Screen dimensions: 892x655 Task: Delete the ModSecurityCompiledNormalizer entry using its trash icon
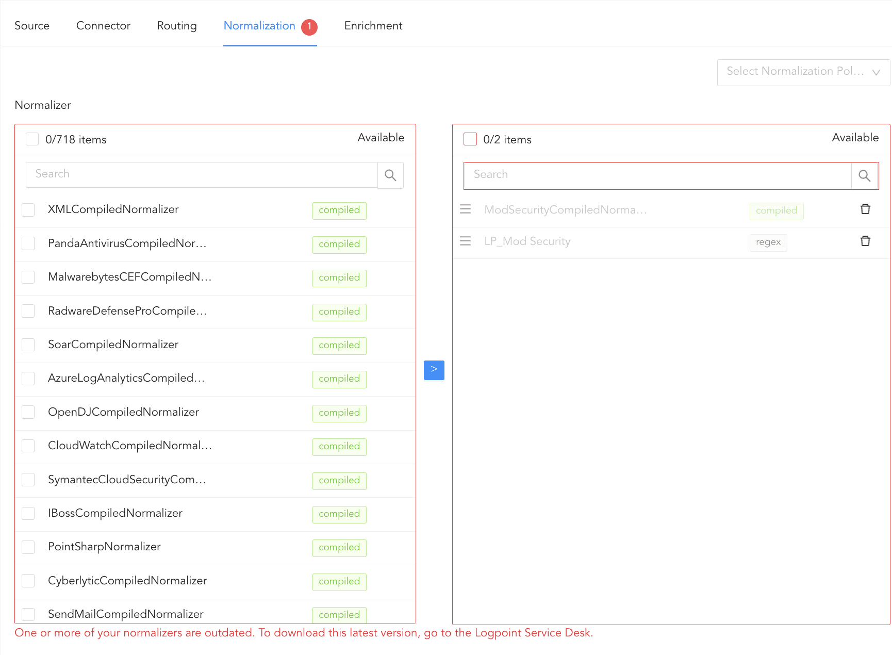(x=865, y=209)
